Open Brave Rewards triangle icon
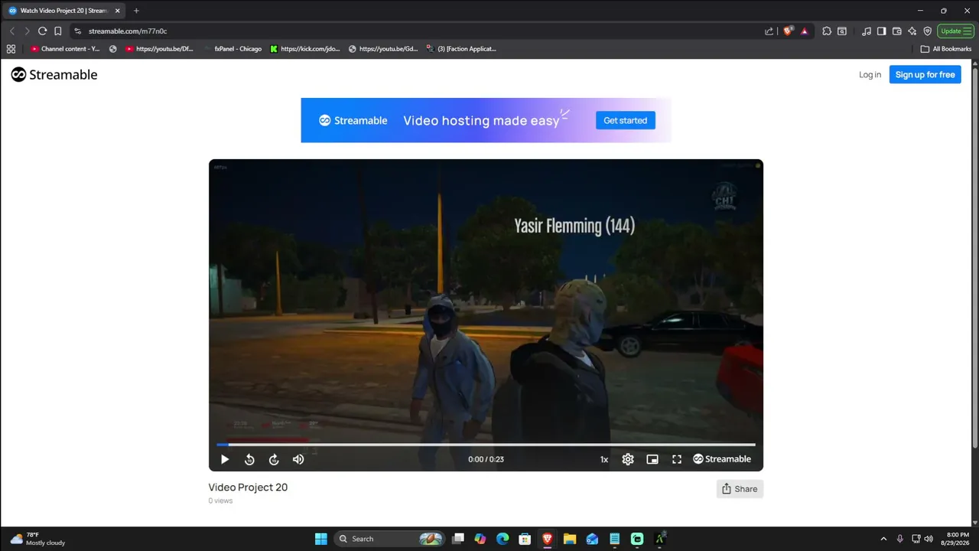Viewport: 979px width, 551px height. tap(805, 31)
